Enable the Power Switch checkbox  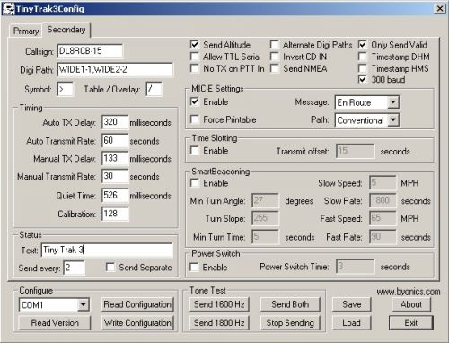(194, 267)
